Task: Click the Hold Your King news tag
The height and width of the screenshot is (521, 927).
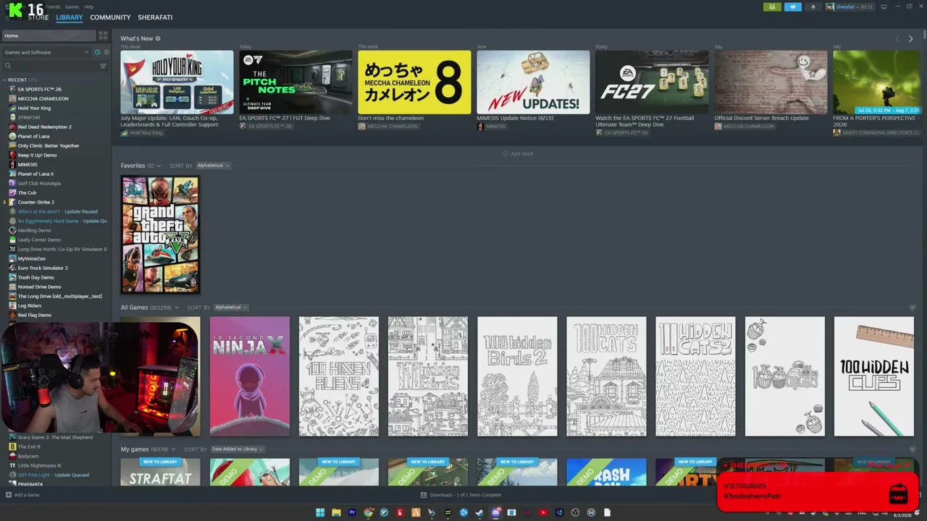Action: click(x=141, y=133)
